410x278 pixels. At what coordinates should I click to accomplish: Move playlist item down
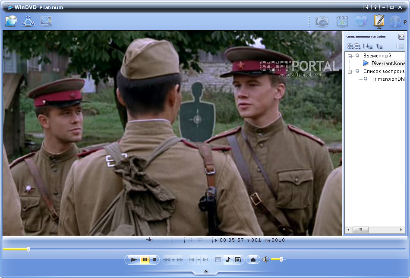[x=369, y=46]
